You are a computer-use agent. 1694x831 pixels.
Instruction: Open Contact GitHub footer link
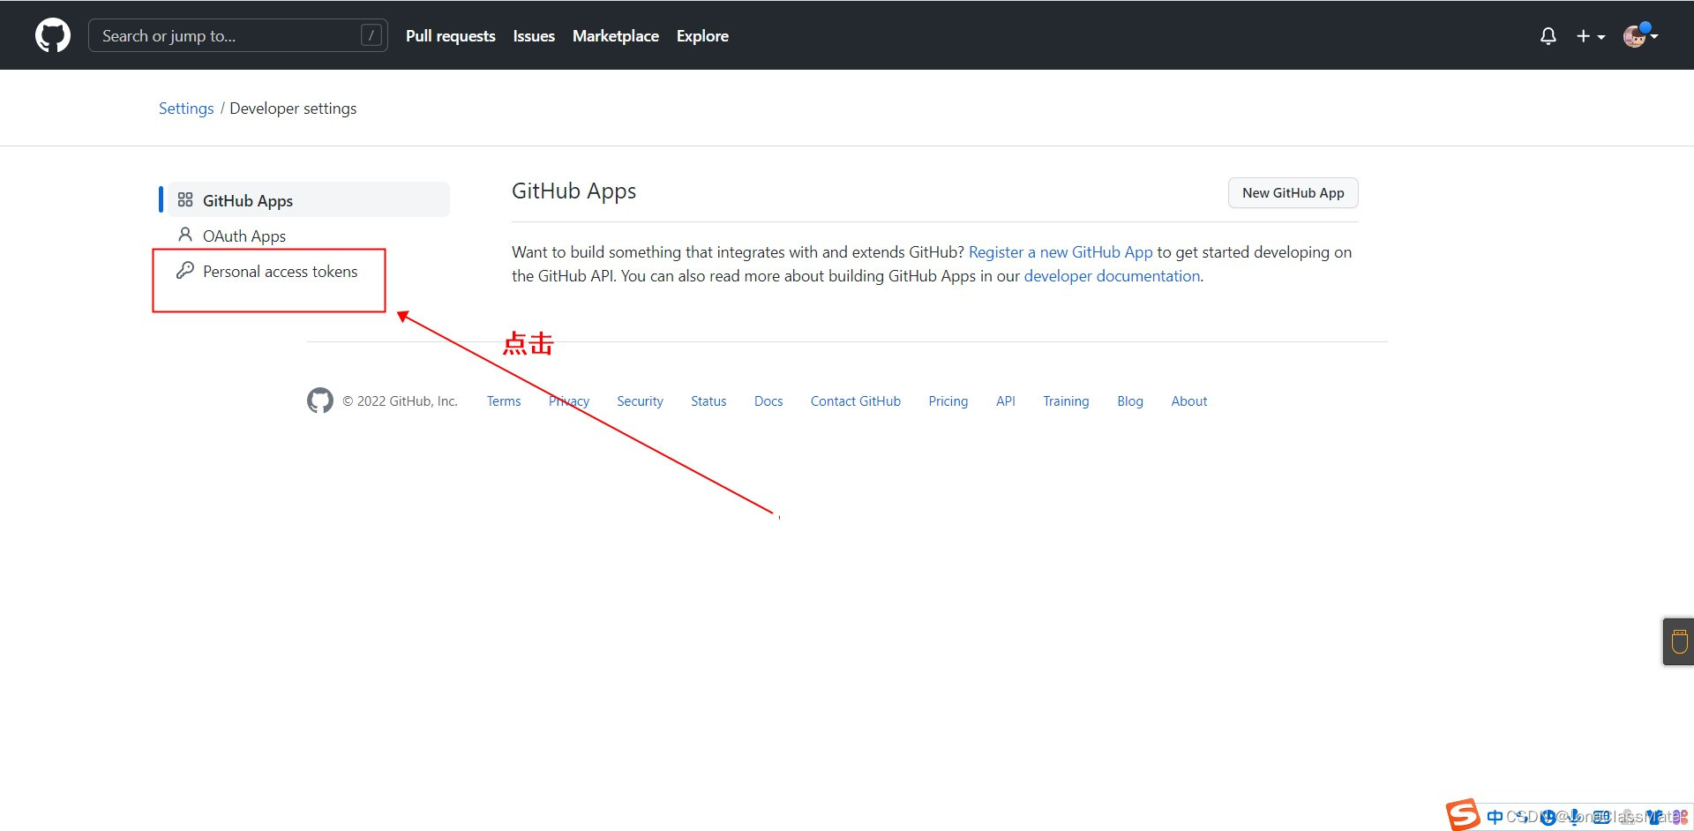point(856,401)
